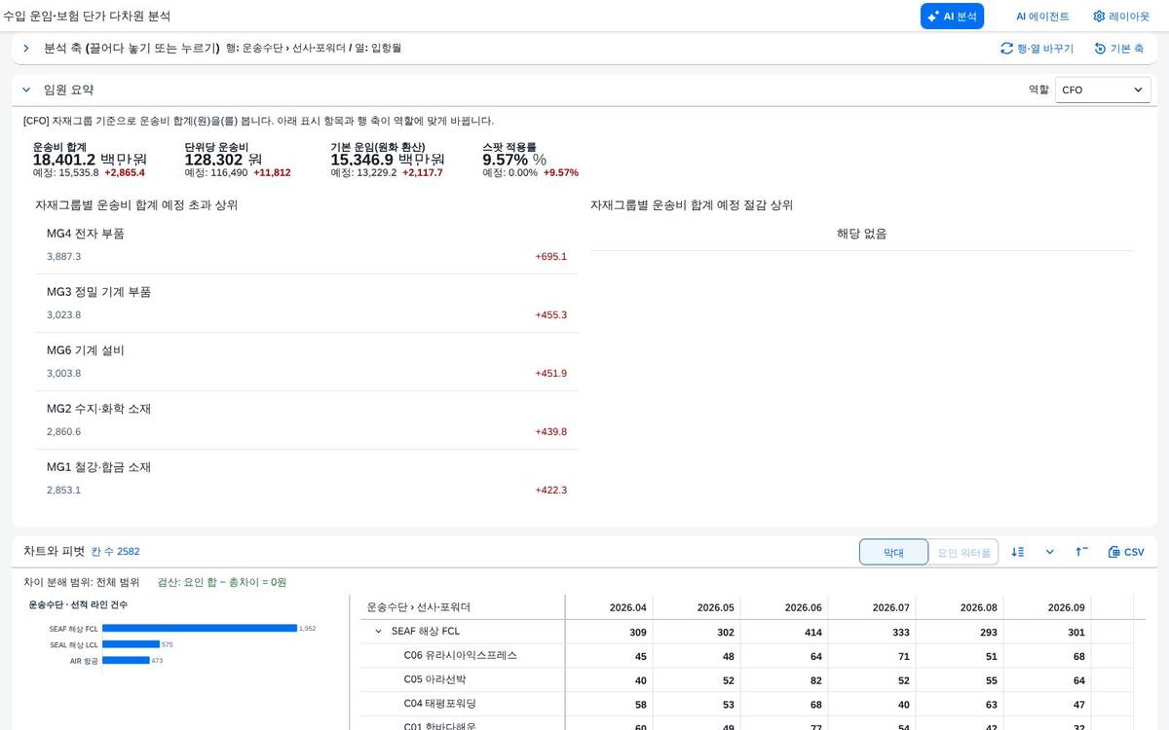Reset to 기본 축
This screenshot has width=1169, height=730.
[x=1118, y=48]
